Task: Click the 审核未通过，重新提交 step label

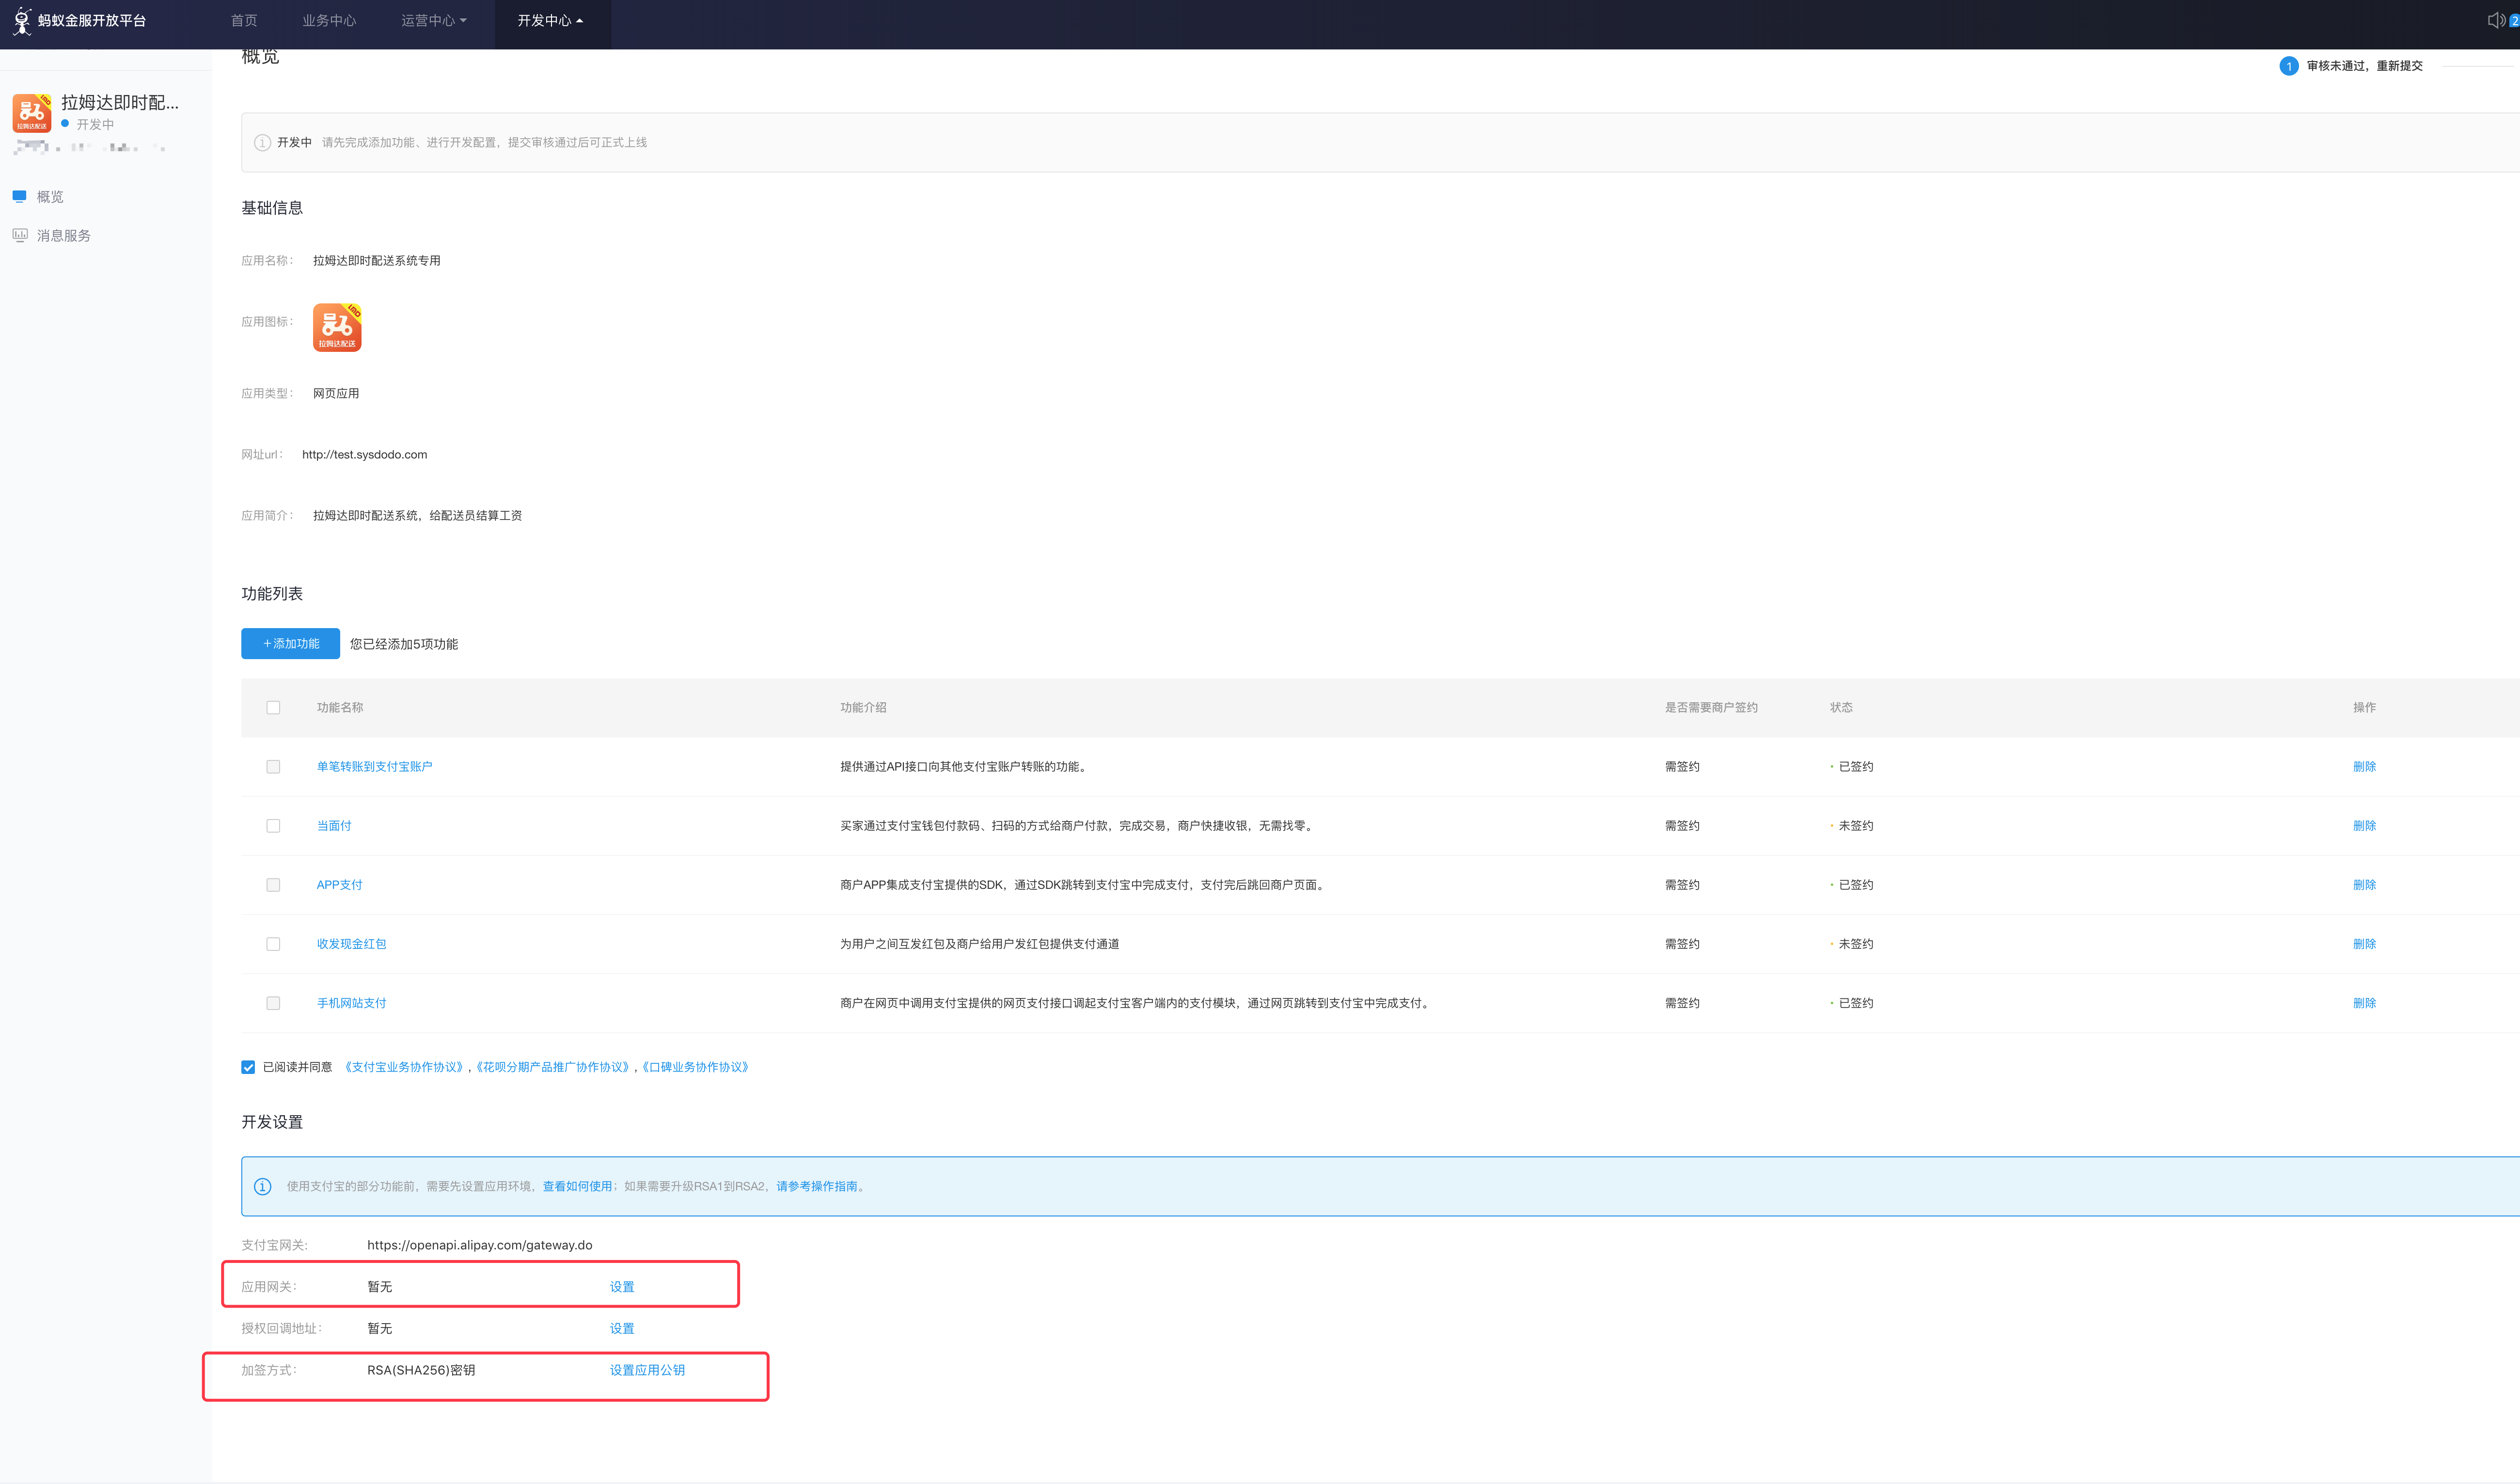Action: [x=2364, y=66]
